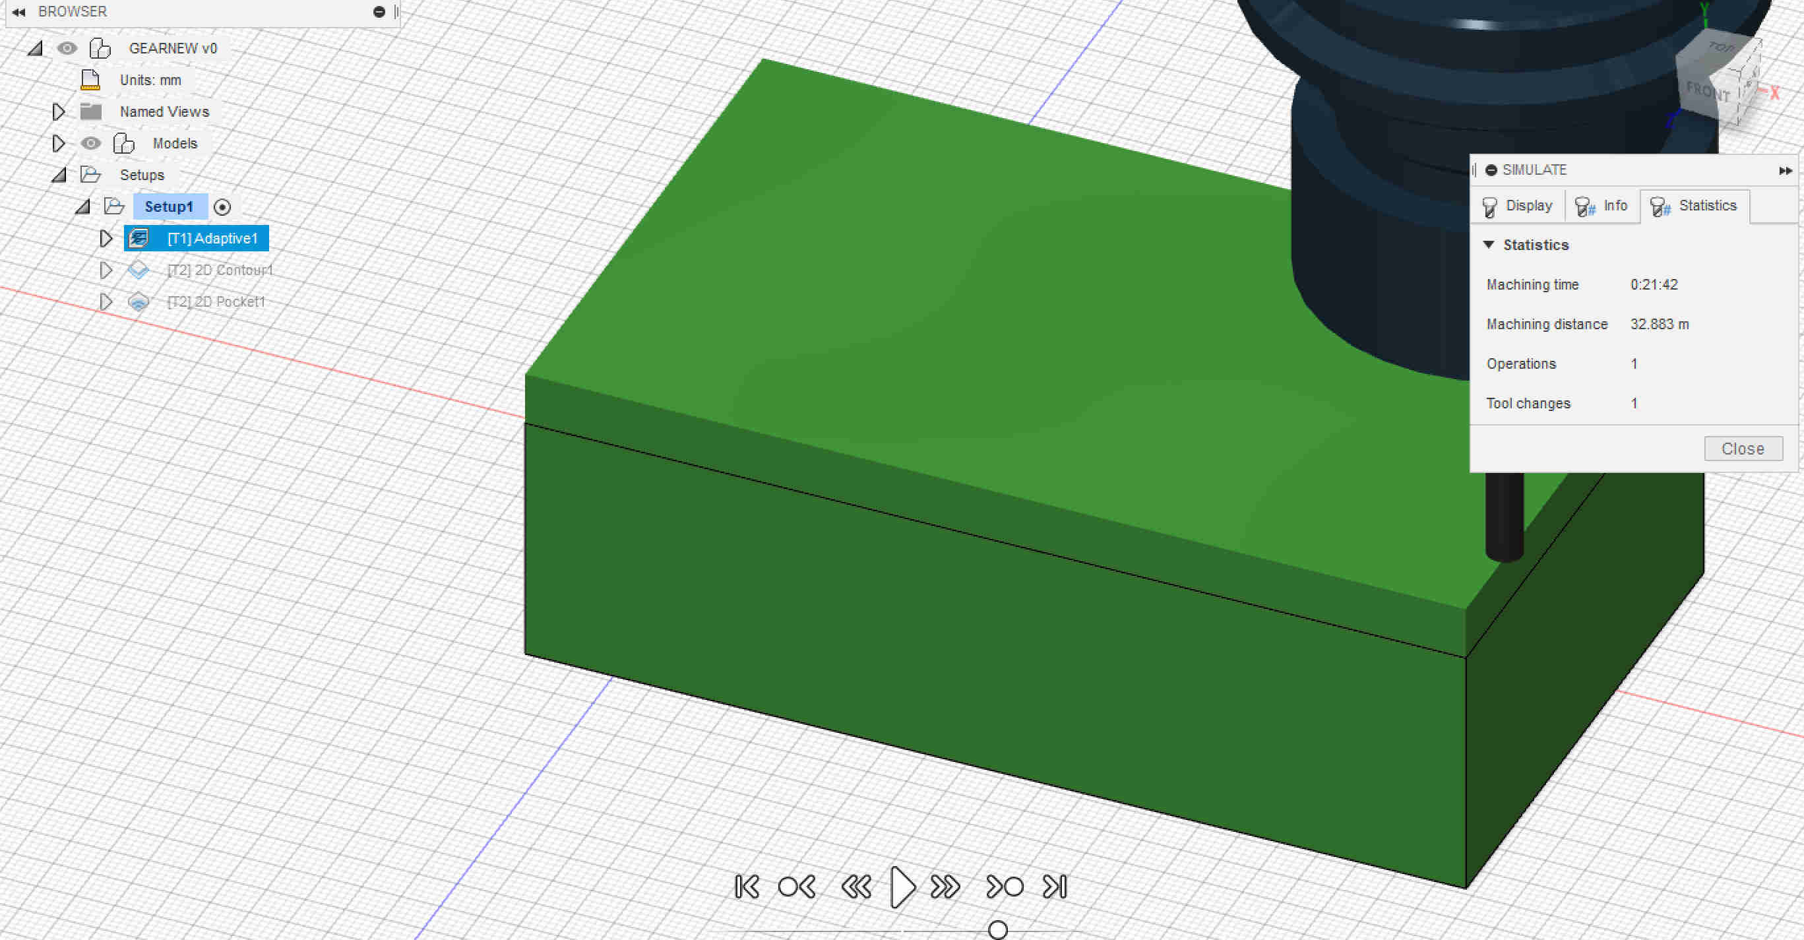The width and height of the screenshot is (1804, 940).
Task: Jump to start of simulation
Action: [x=747, y=887]
